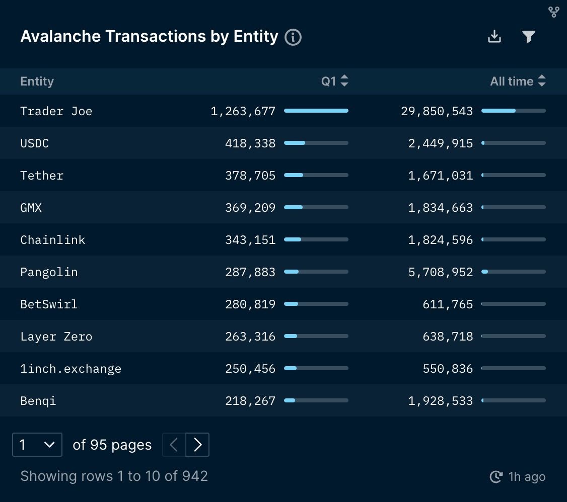Click the next page arrow button
Image resolution: width=567 pixels, height=502 pixels.
point(197,445)
